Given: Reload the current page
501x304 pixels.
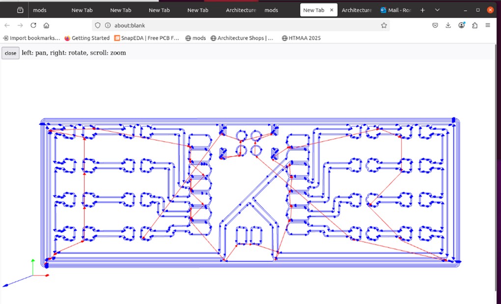Looking at the screenshot, I should [33, 26].
